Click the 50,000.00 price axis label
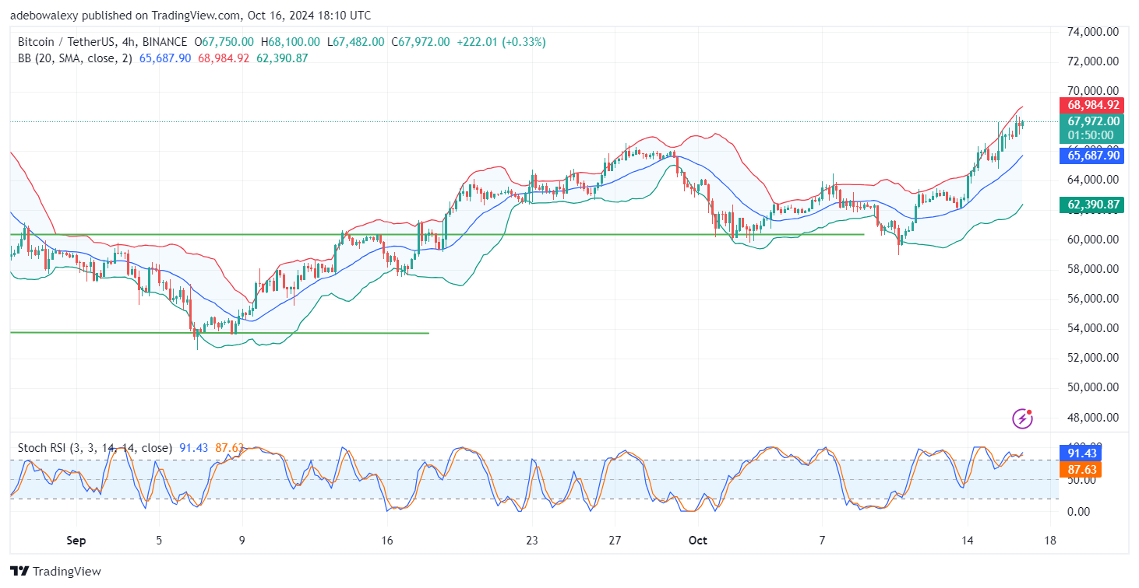This screenshot has height=588, width=1139. (1093, 387)
